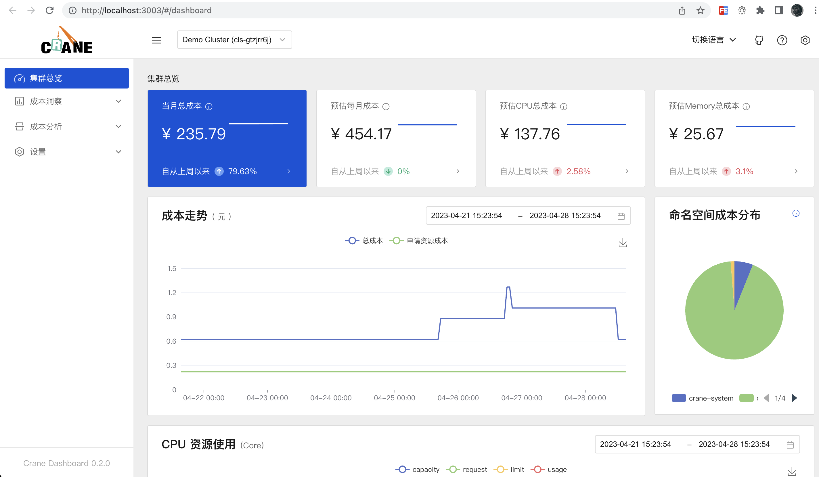Click the ¥ 454.17 monthly cost value
The width and height of the screenshot is (819, 477).
(x=361, y=134)
